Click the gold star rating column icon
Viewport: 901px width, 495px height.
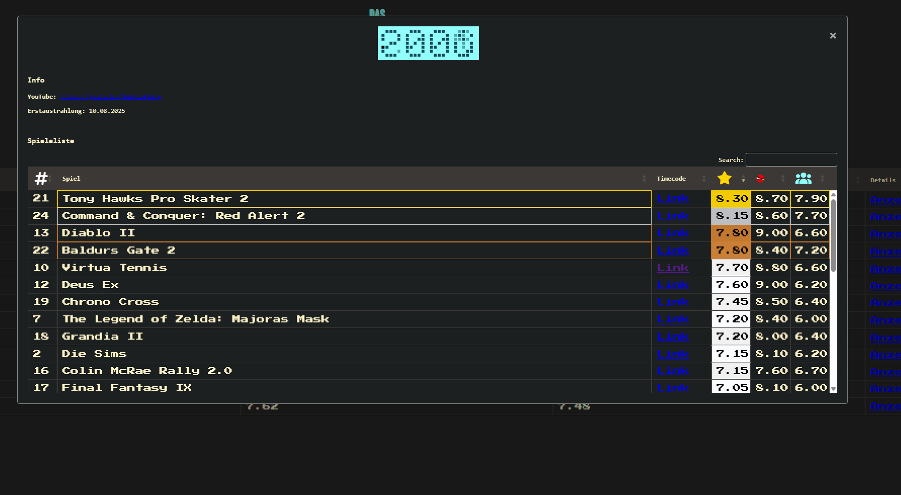pyautogui.click(x=724, y=178)
